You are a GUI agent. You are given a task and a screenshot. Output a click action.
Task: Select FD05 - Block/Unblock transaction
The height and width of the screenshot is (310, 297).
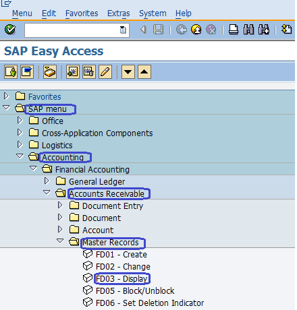[135, 291]
